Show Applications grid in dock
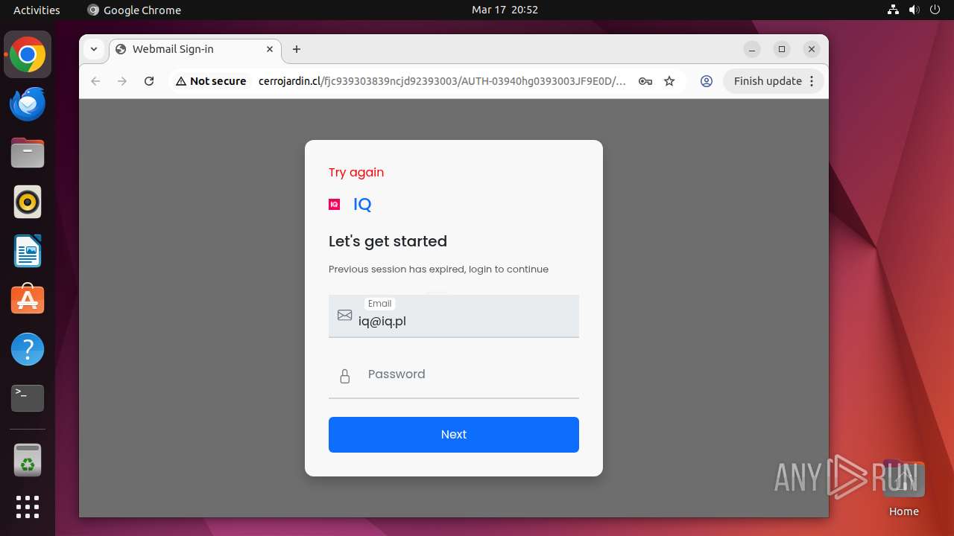The image size is (954, 536). click(x=28, y=507)
